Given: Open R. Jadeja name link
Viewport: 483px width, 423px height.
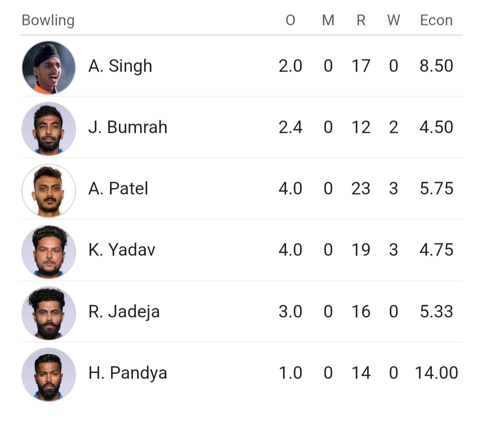Looking at the screenshot, I should [x=124, y=312].
